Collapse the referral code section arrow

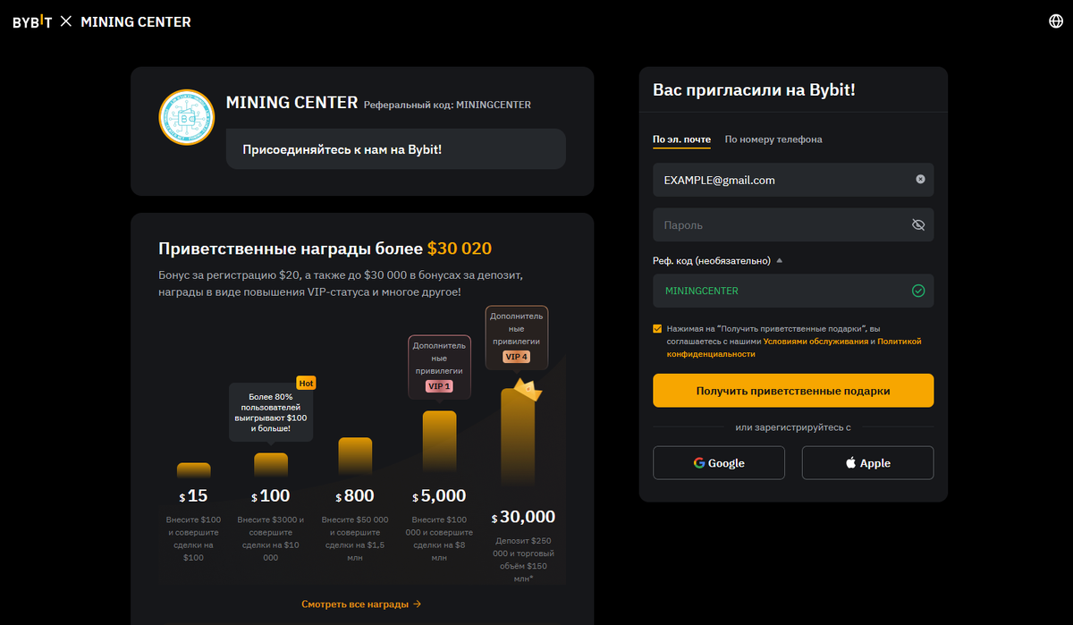[x=779, y=261]
